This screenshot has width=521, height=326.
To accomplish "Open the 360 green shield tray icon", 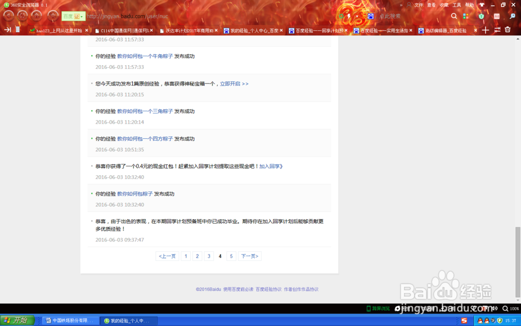I will pos(500,321).
